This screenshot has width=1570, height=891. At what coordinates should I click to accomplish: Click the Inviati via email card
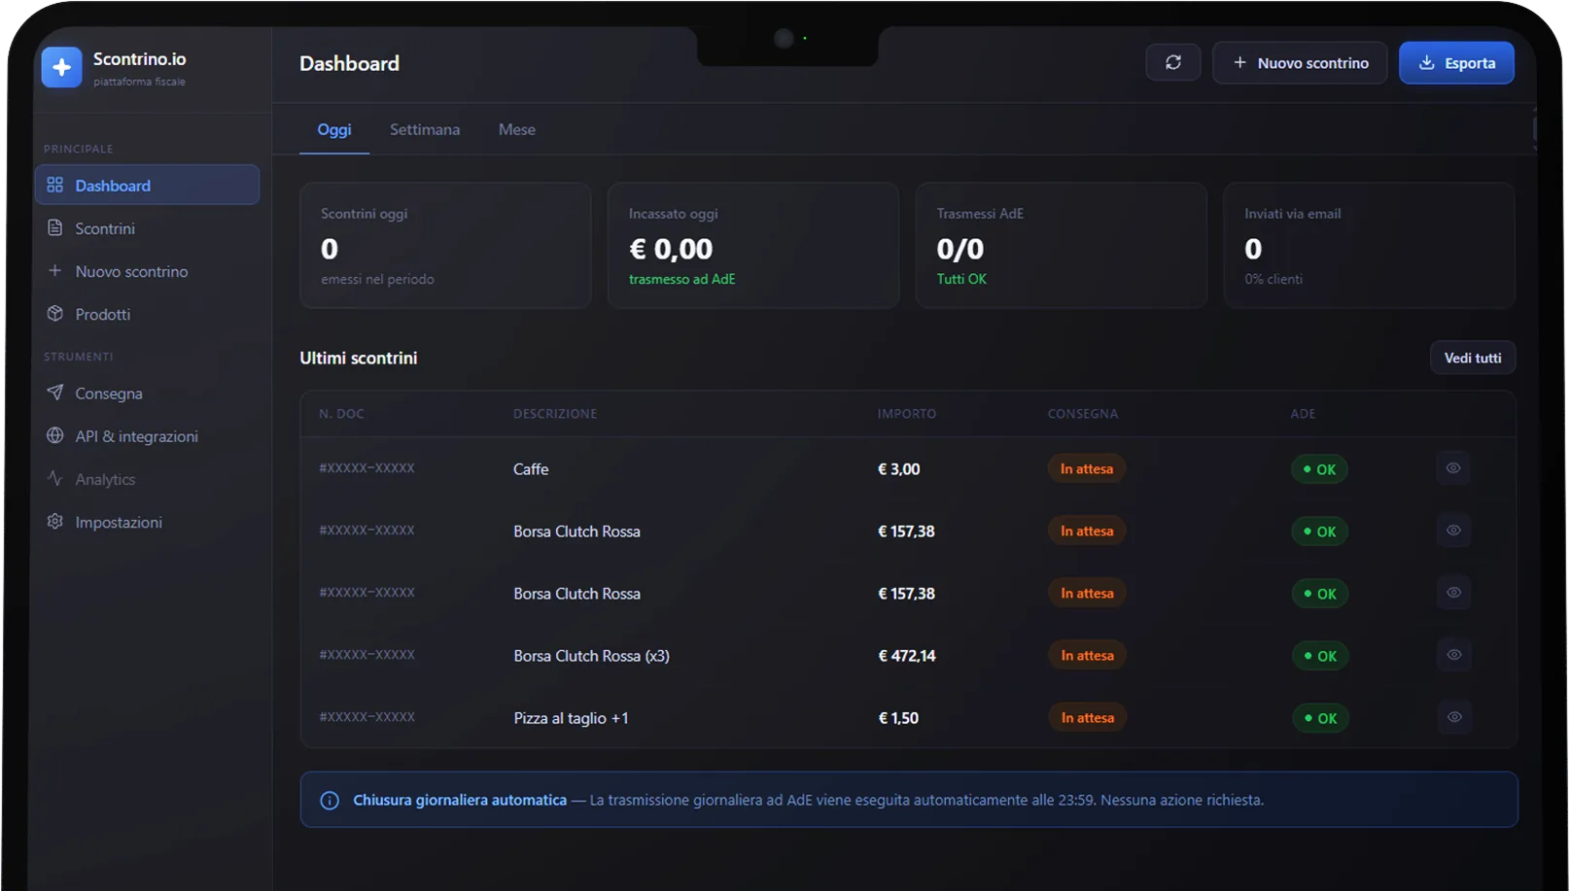pyautogui.click(x=1370, y=246)
